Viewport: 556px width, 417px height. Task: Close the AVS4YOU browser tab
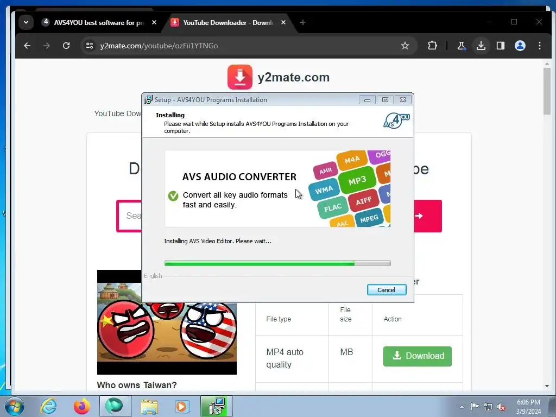pos(154,22)
